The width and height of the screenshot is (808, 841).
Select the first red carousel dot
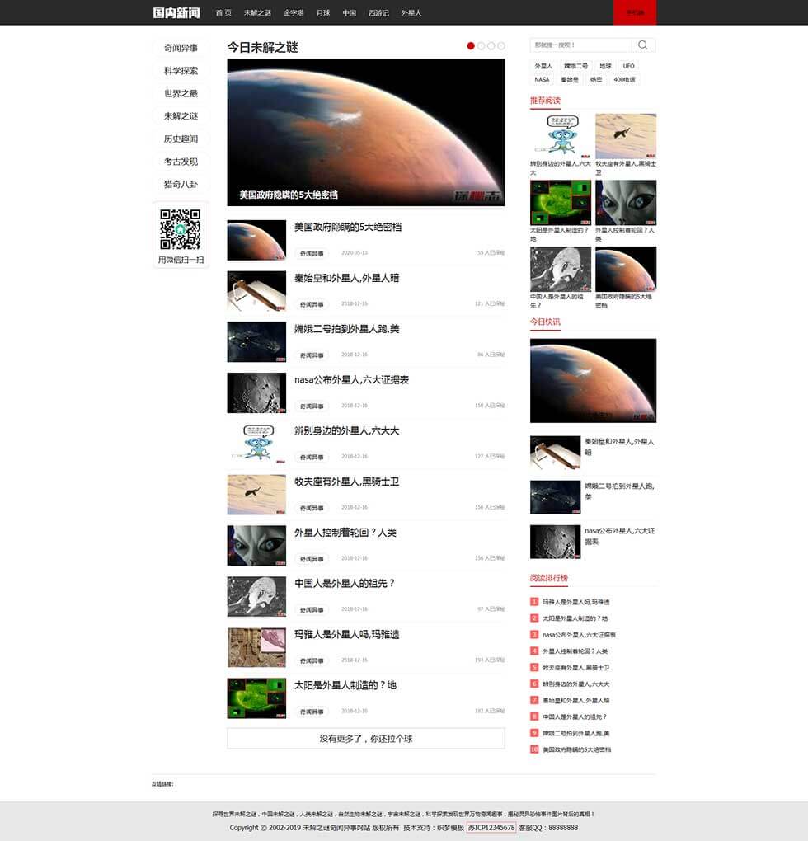click(x=471, y=46)
